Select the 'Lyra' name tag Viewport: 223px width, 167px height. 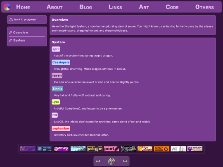click(56, 102)
